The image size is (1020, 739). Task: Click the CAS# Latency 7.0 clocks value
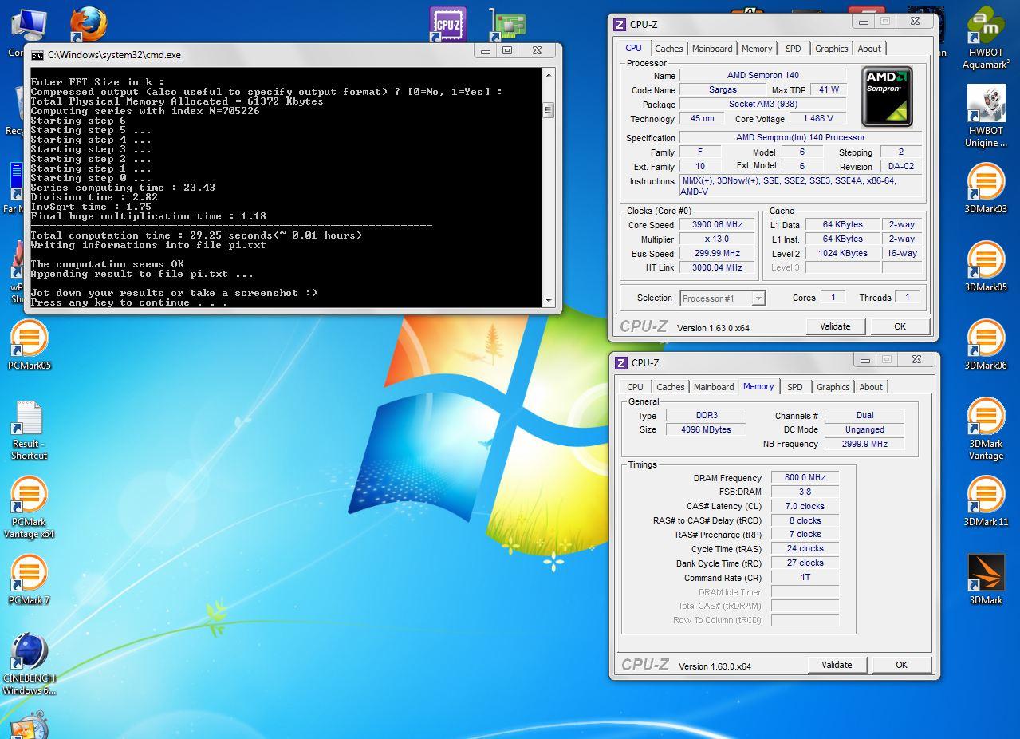[805, 507]
